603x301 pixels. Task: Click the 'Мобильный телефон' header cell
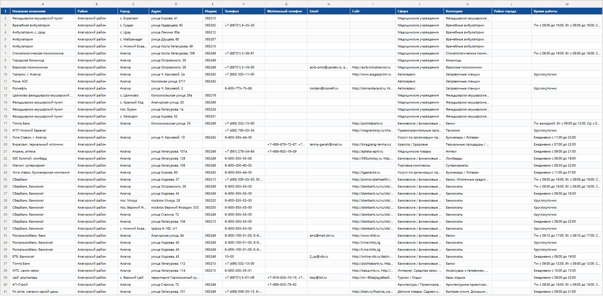(x=286, y=11)
